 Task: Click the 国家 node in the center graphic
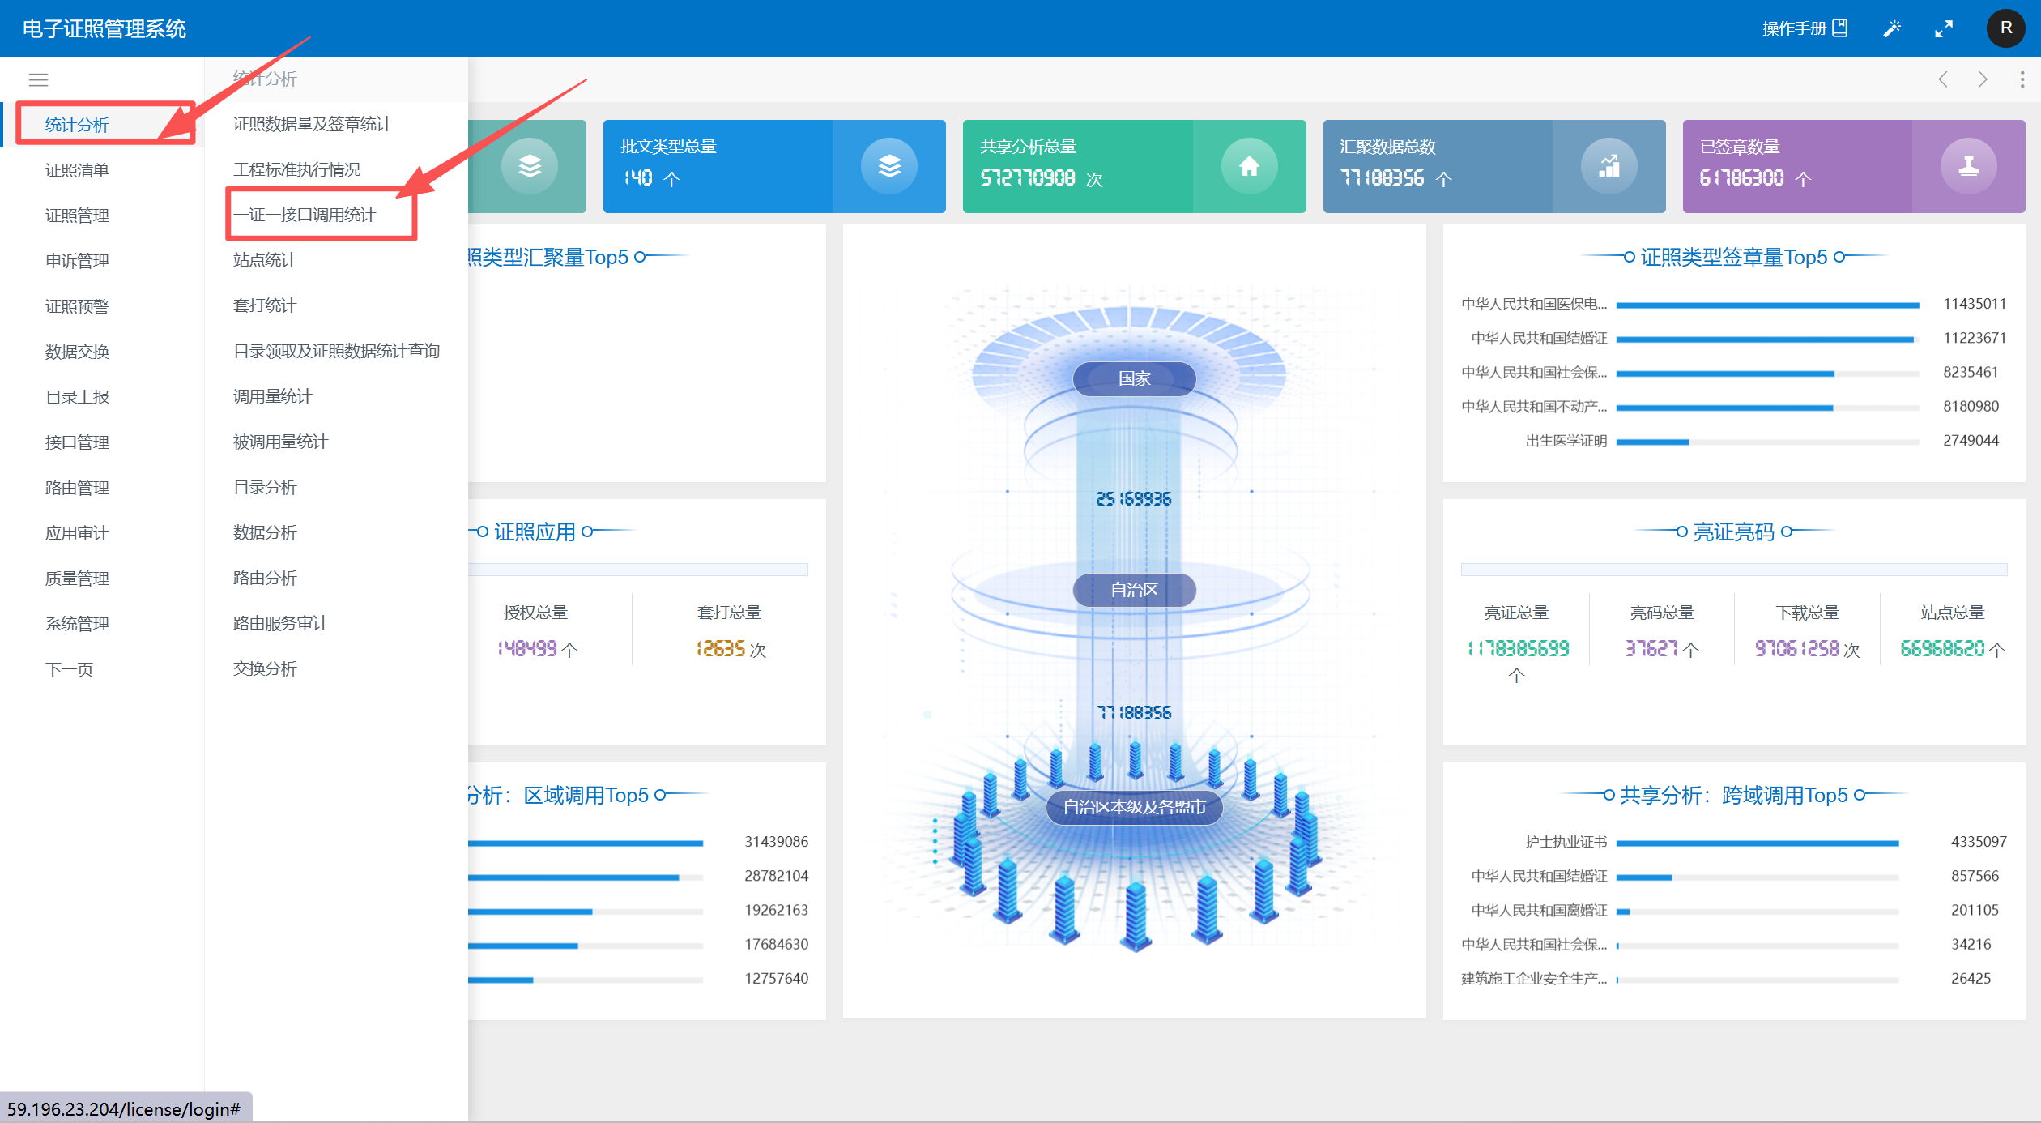point(1134,378)
